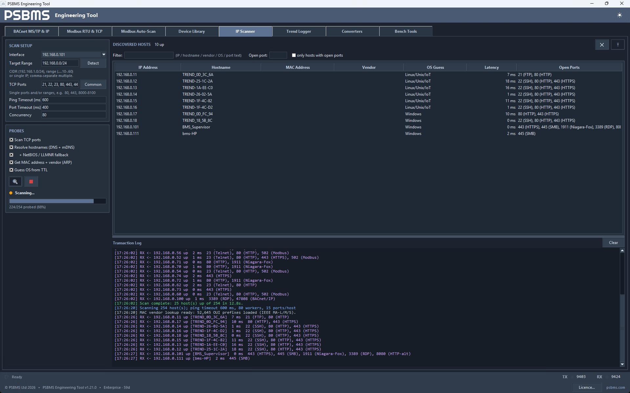Toggle Resolve hostnames (DNS + mDNS) checkbox

tap(11, 147)
